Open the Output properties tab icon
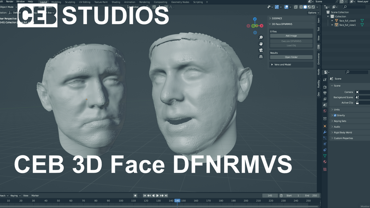 point(325,93)
